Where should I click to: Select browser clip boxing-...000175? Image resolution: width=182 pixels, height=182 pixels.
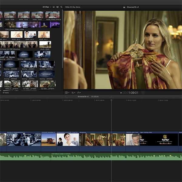click(7, 54)
